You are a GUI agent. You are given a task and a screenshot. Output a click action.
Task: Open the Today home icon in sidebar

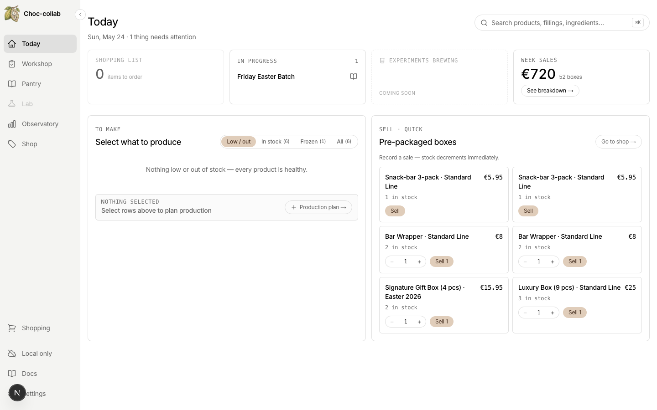[12, 44]
